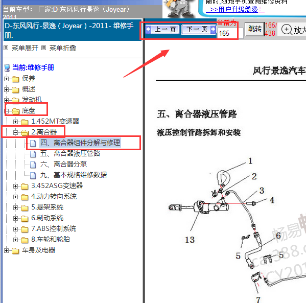
Task: Click the 概述 folder icon
Action: [15, 90]
